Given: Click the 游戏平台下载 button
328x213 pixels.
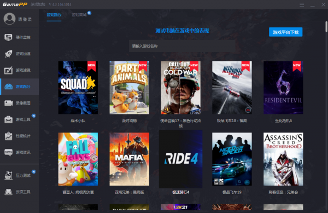Looking at the screenshot, I should [285, 32].
